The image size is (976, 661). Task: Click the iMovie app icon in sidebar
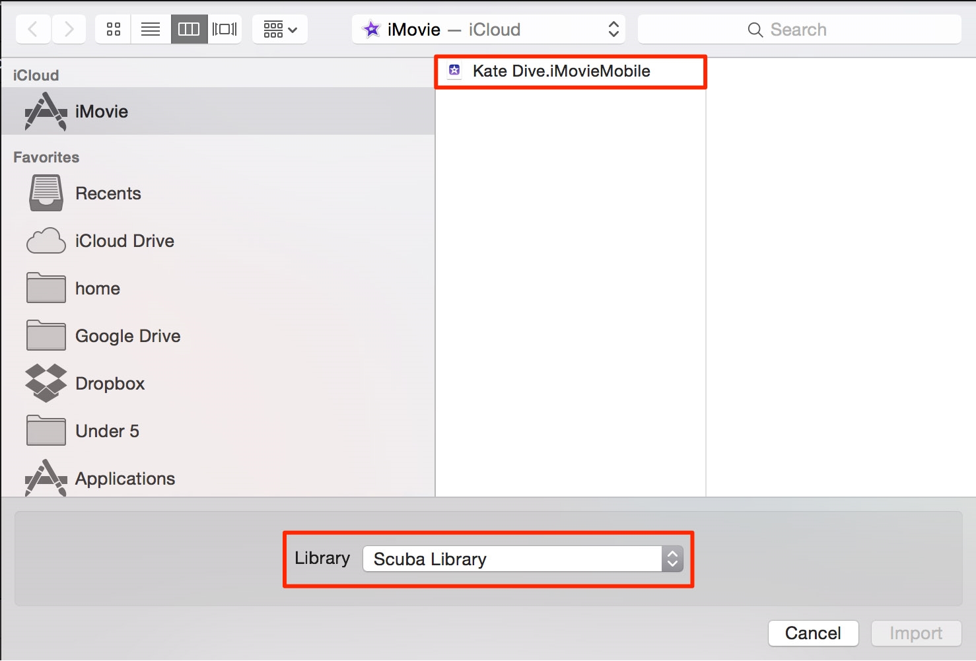pyautogui.click(x=46, y=111)
